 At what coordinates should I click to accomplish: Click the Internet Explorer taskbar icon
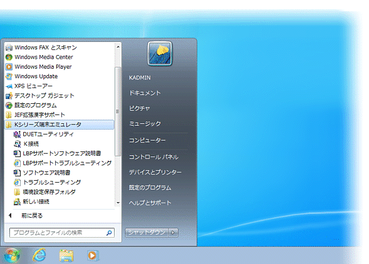[x=39, y=255]
